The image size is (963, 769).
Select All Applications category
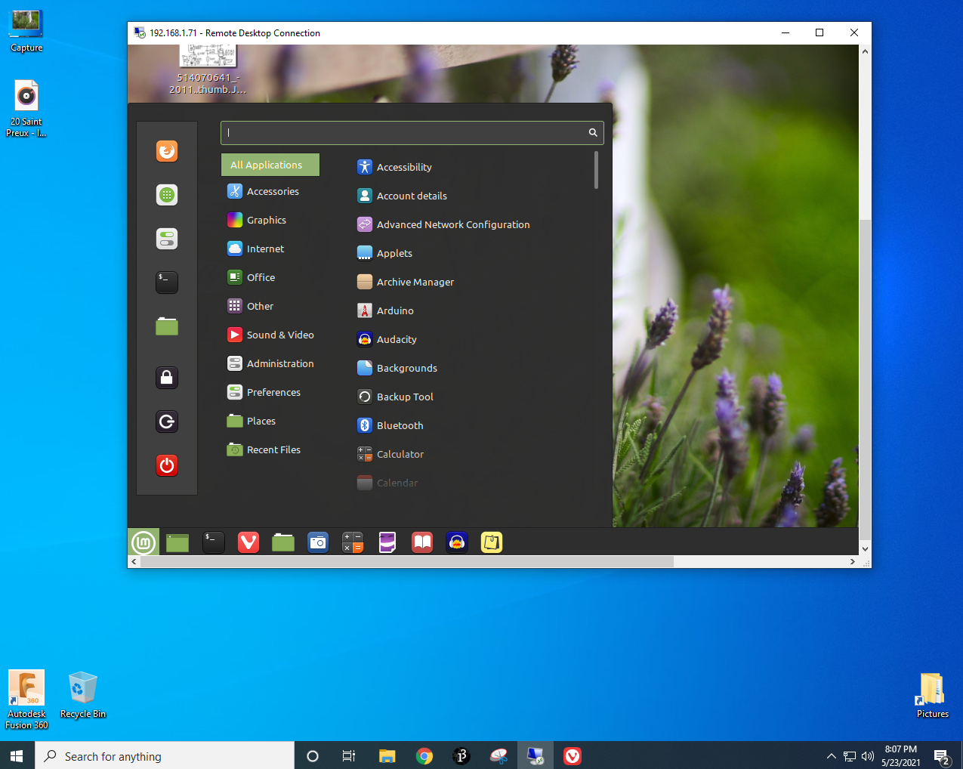pyautogui.click(x=270, y=165)
